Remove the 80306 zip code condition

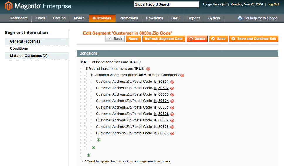[x=172, y=114]
